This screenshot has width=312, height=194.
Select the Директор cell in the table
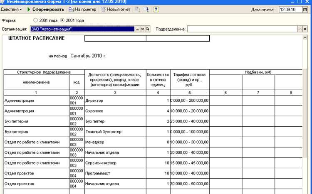pyautogui.click(x=115, y=101)
